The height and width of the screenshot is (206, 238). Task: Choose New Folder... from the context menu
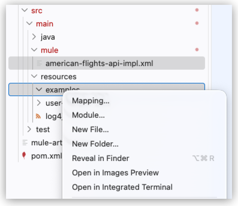coord(144,144)
